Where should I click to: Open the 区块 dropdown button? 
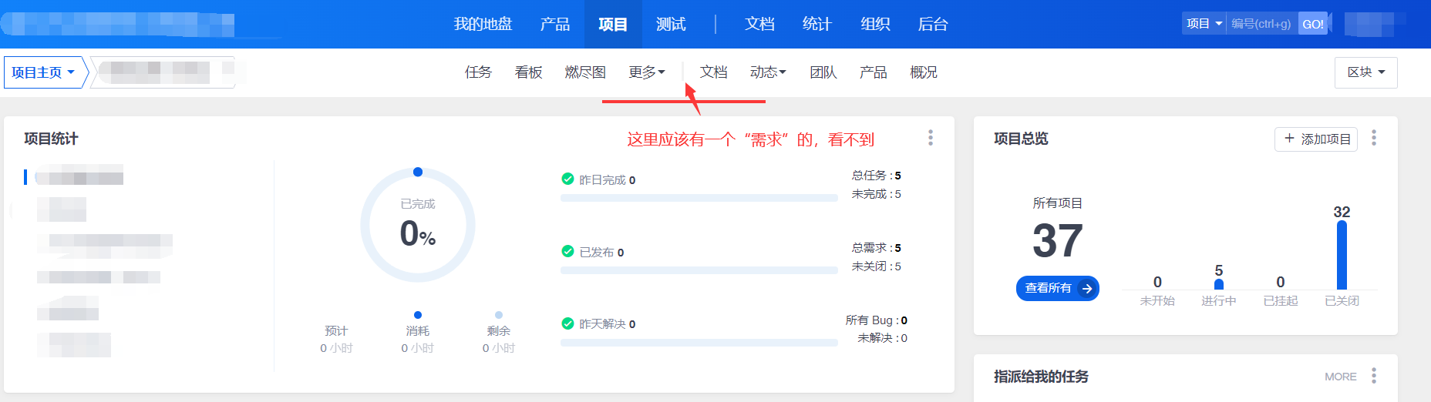pos(1365,72)
